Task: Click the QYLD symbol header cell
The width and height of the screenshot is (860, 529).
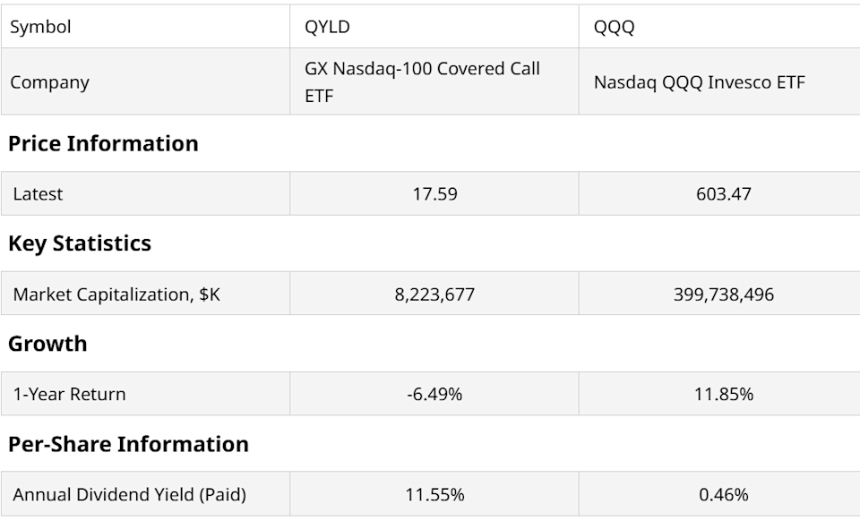Action: tap(328, 27)
